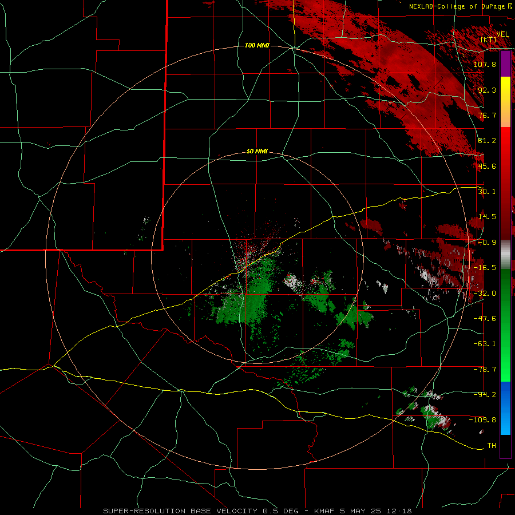
Task: Click the 50 NMI range ring label
Action: [257, 152]
